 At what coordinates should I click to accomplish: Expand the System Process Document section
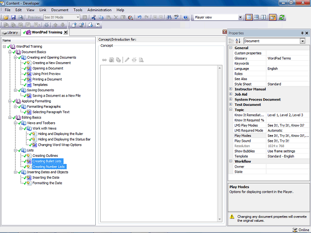[231, 99]
